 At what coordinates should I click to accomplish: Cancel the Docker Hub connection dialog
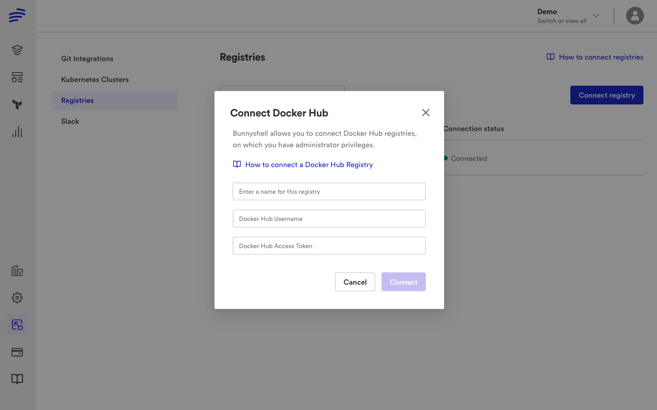(x=355, y=282)
